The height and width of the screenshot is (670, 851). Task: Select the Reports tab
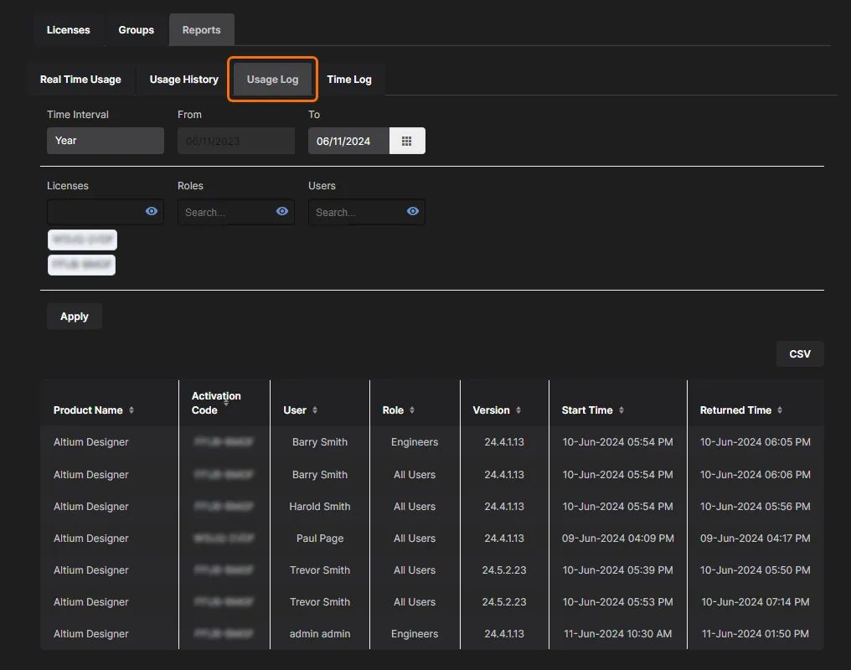pyautogui.click(x=201, y=30)
